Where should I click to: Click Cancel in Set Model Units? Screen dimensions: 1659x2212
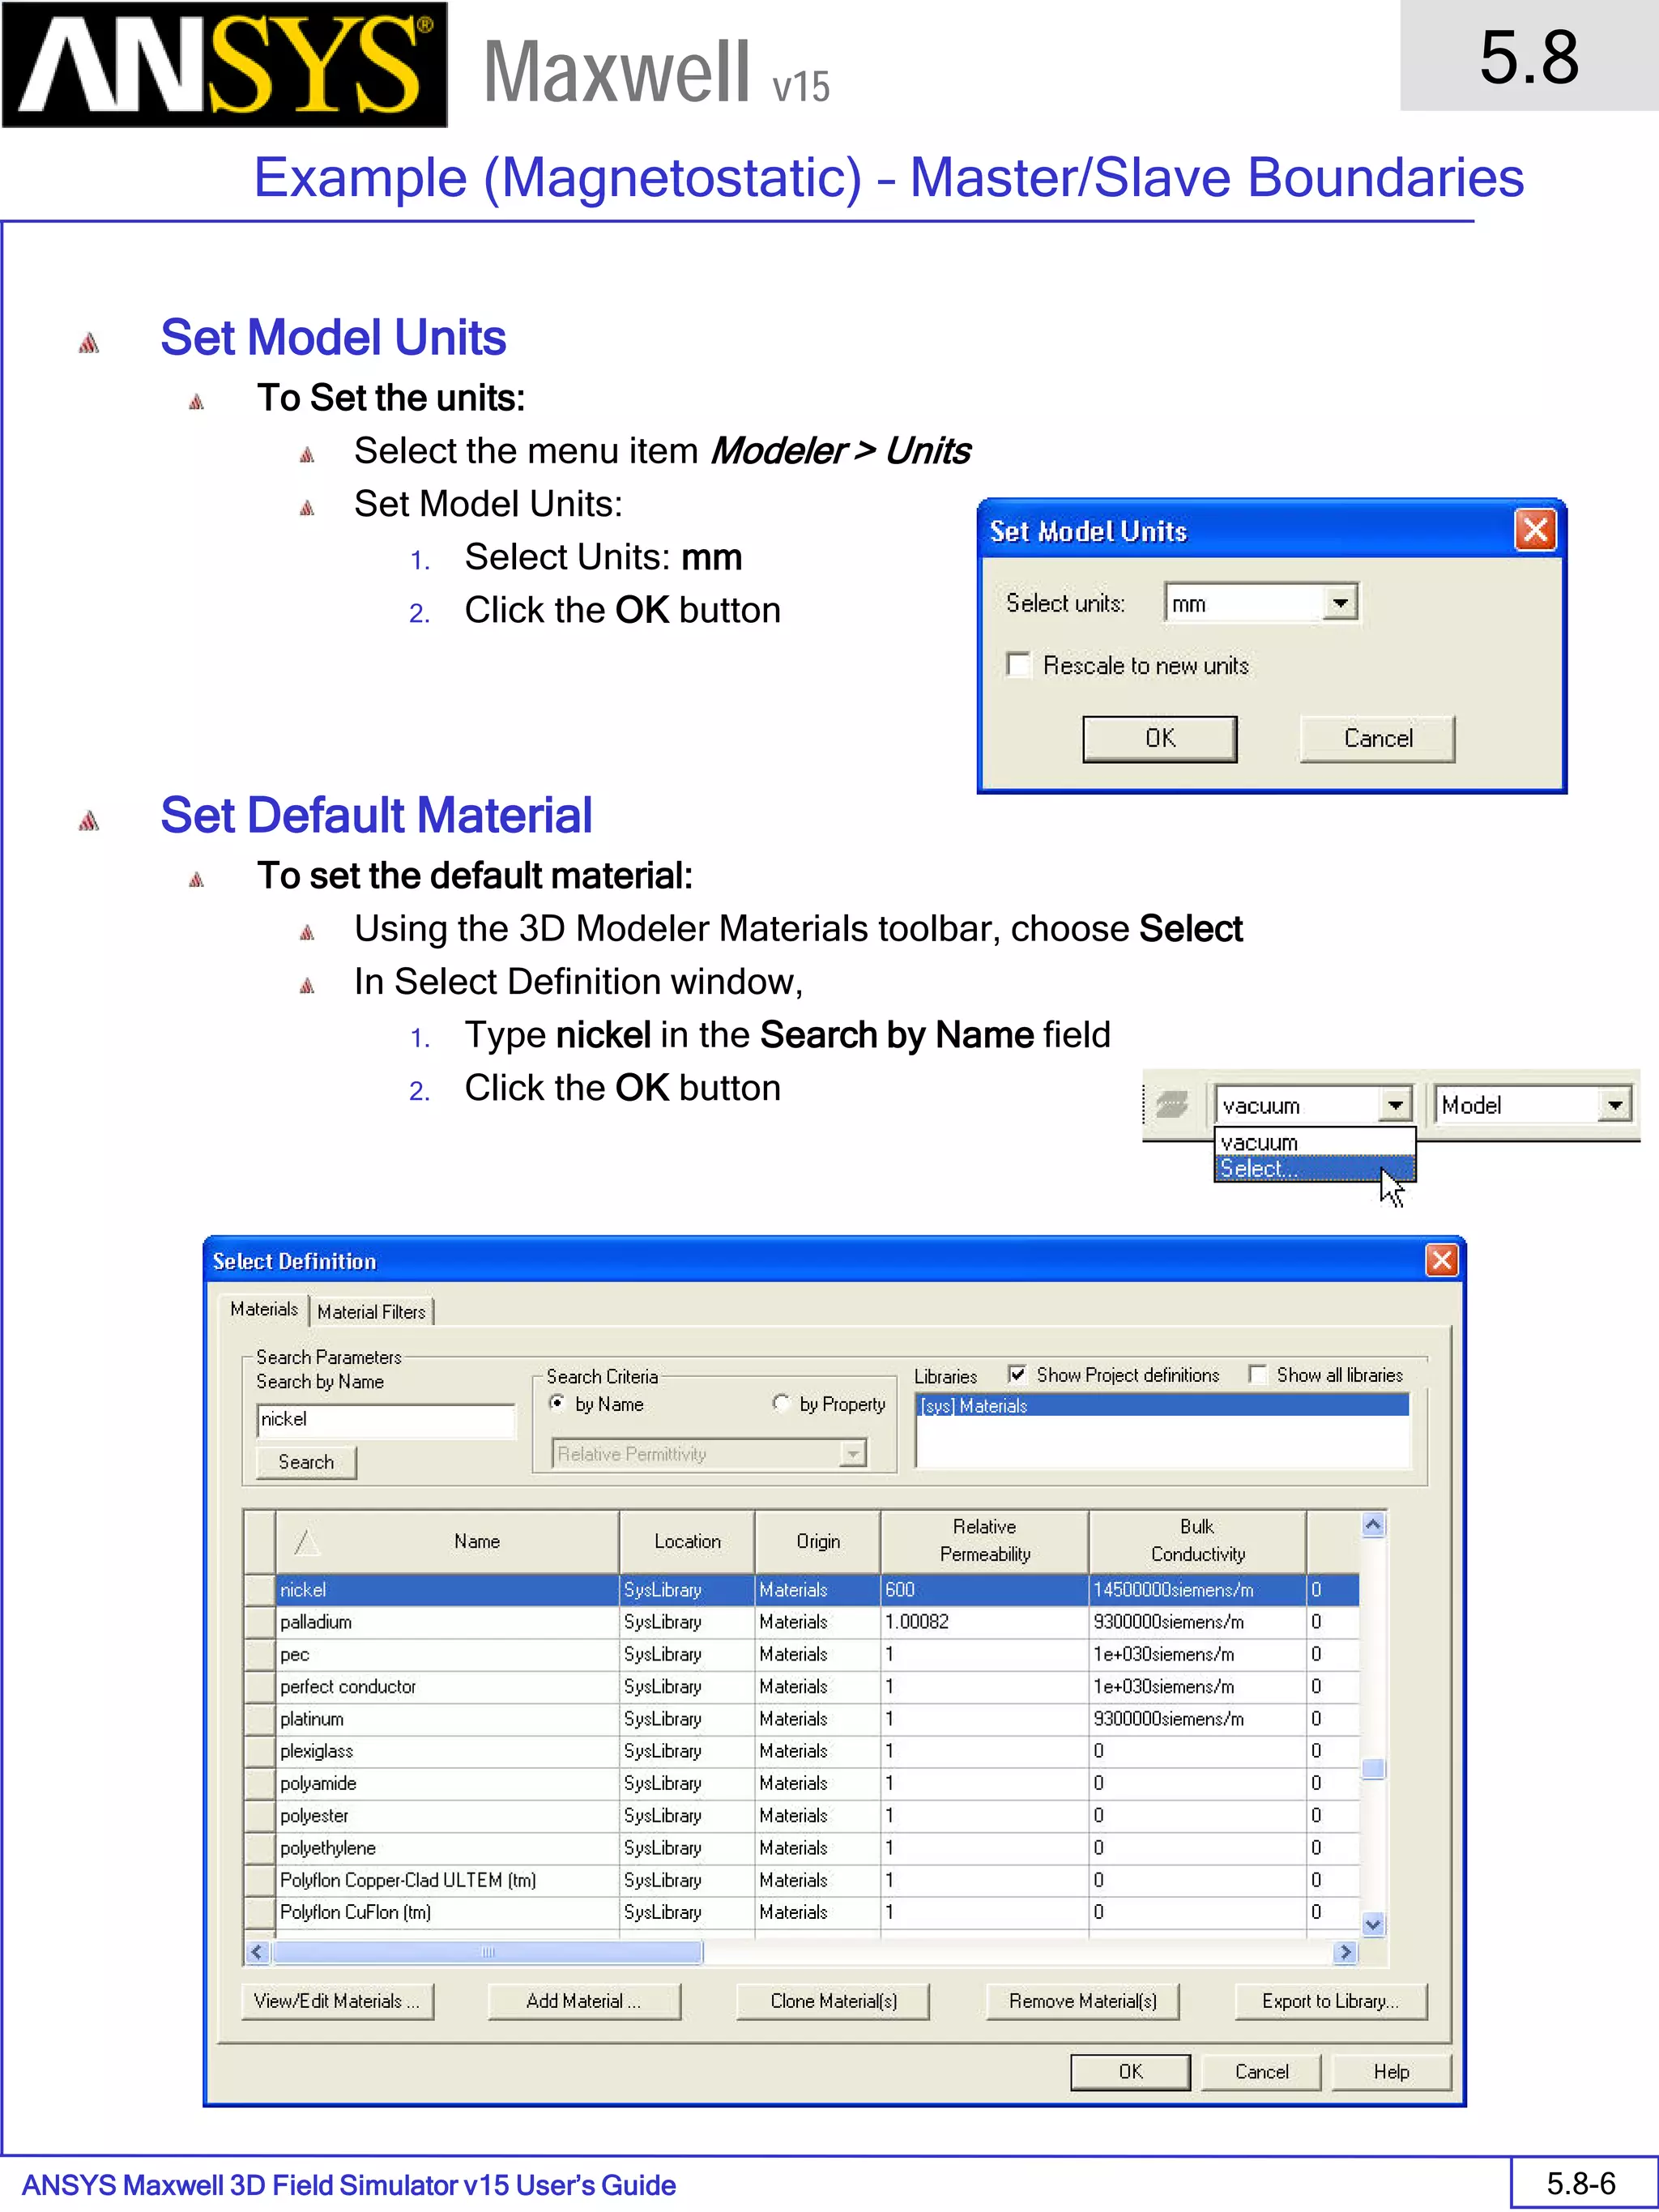pyautogui.click(x=1378, y=738)
